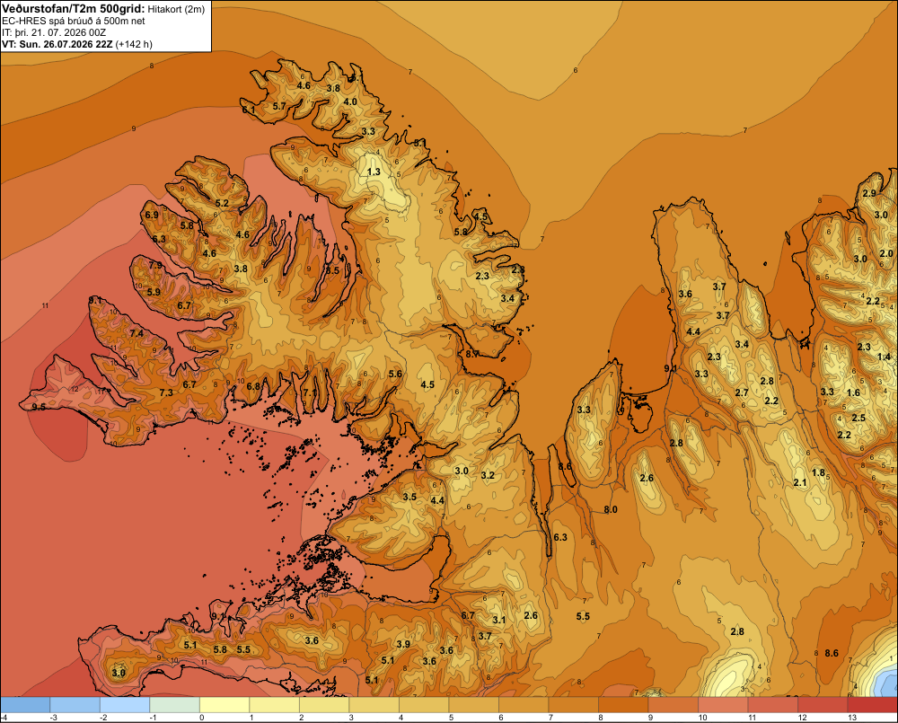Image resolution: width=898 pixels, height=723 pixels.
Task: Click the '7.4' temperature value
Action: pos(136,333)
